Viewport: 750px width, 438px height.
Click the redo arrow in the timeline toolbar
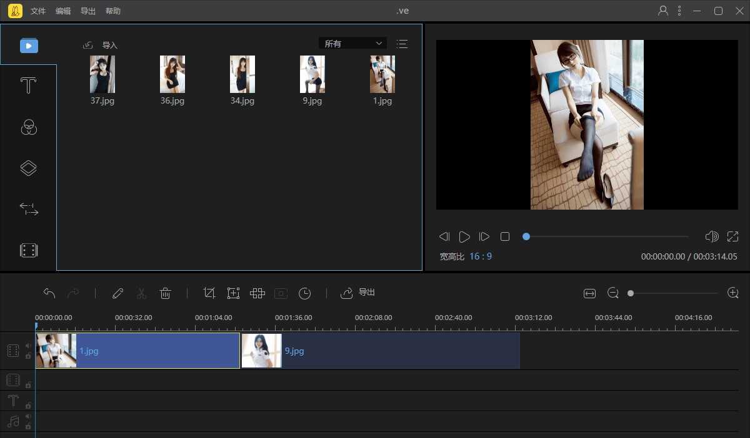(73, 293)
